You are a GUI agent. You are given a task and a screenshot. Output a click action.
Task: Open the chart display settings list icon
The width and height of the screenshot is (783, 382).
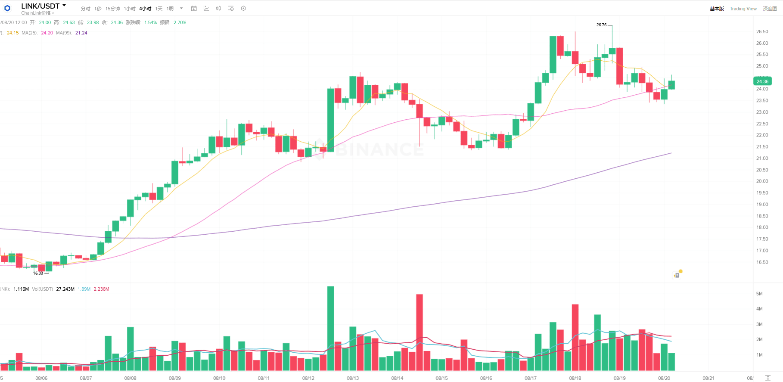pyautogui.click(x=231, y=8)
